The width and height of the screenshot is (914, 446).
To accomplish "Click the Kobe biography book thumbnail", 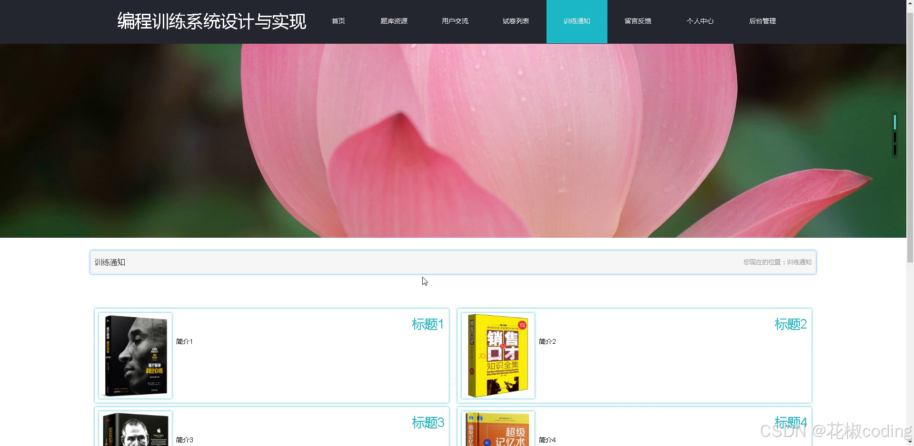I will [x=135, y=355].
